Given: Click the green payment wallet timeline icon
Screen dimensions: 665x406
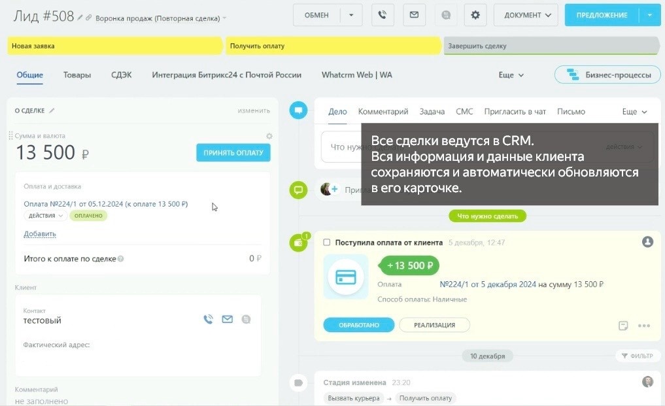Looking at the screenshot, I should [x=299, y=243].
